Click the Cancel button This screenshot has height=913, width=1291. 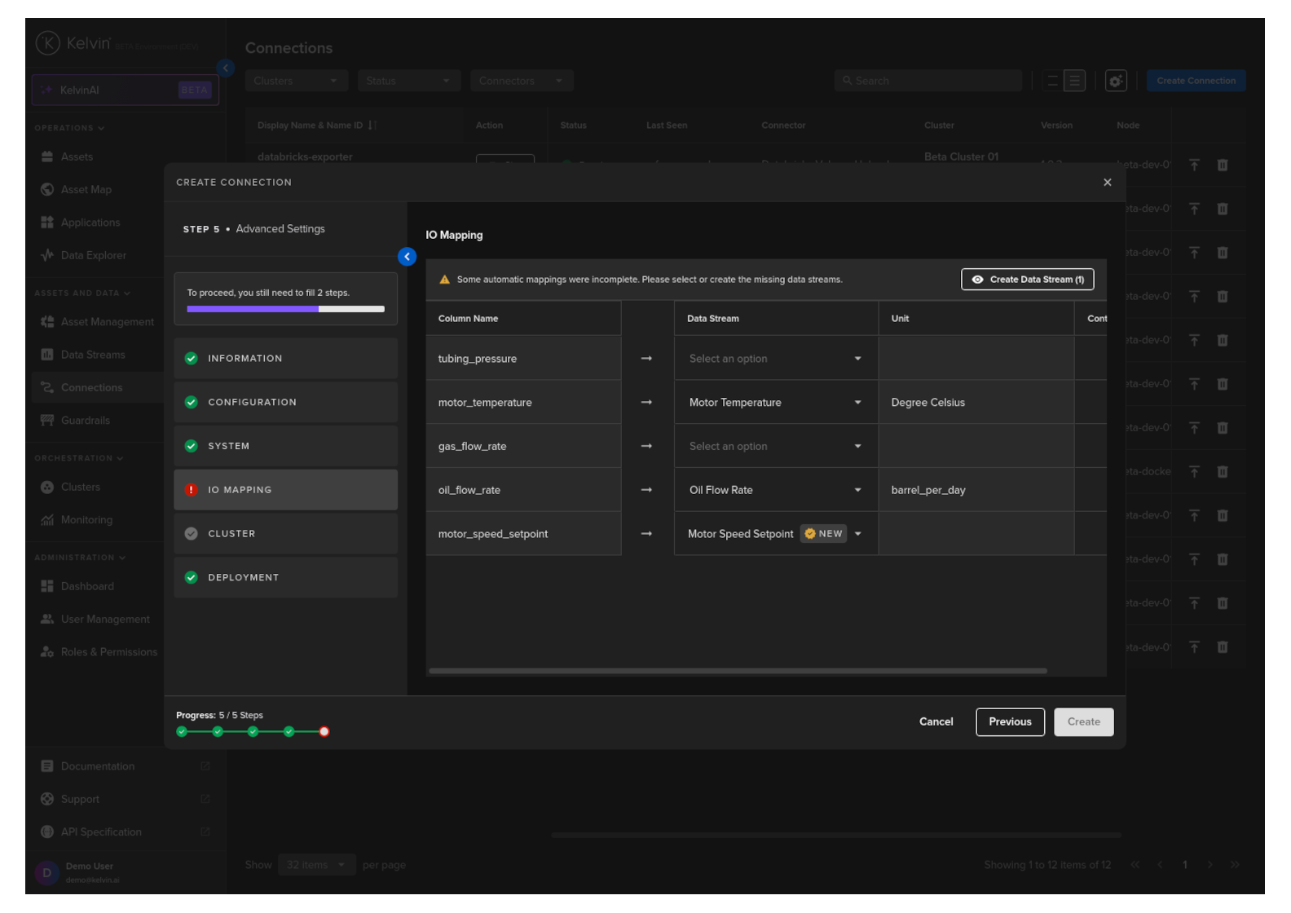coord(936,722)
